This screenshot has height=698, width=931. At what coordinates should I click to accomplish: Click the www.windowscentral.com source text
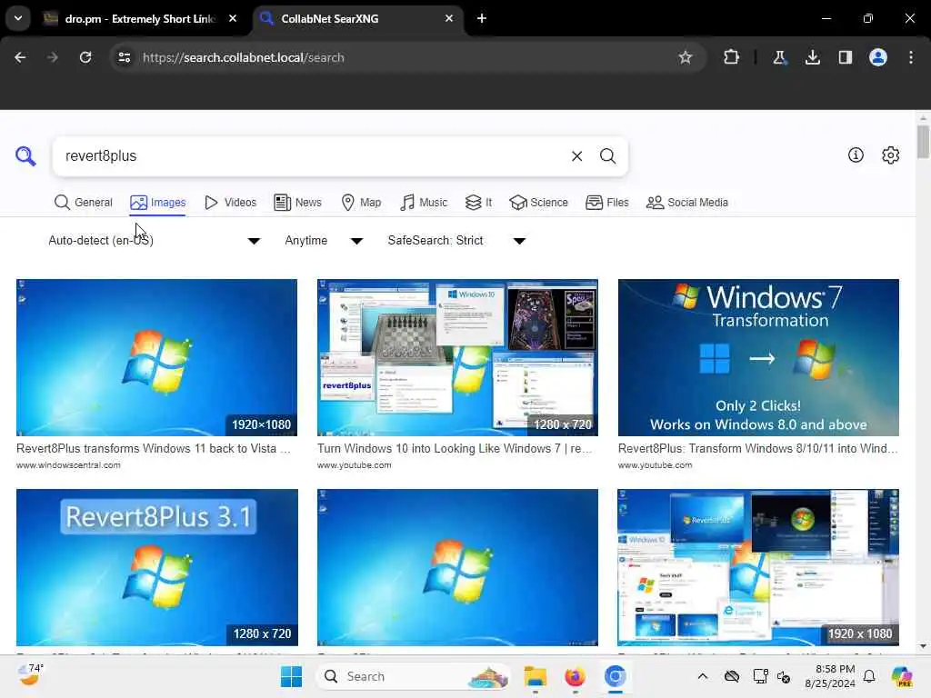(68, 465)
